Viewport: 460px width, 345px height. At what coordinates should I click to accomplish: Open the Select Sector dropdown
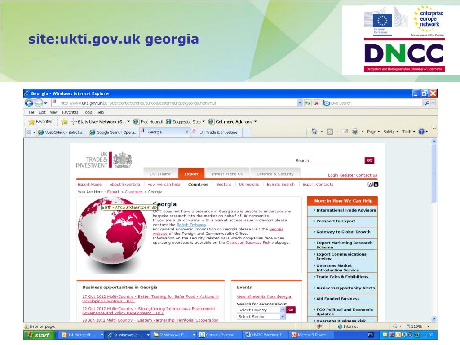pos(261,317)
